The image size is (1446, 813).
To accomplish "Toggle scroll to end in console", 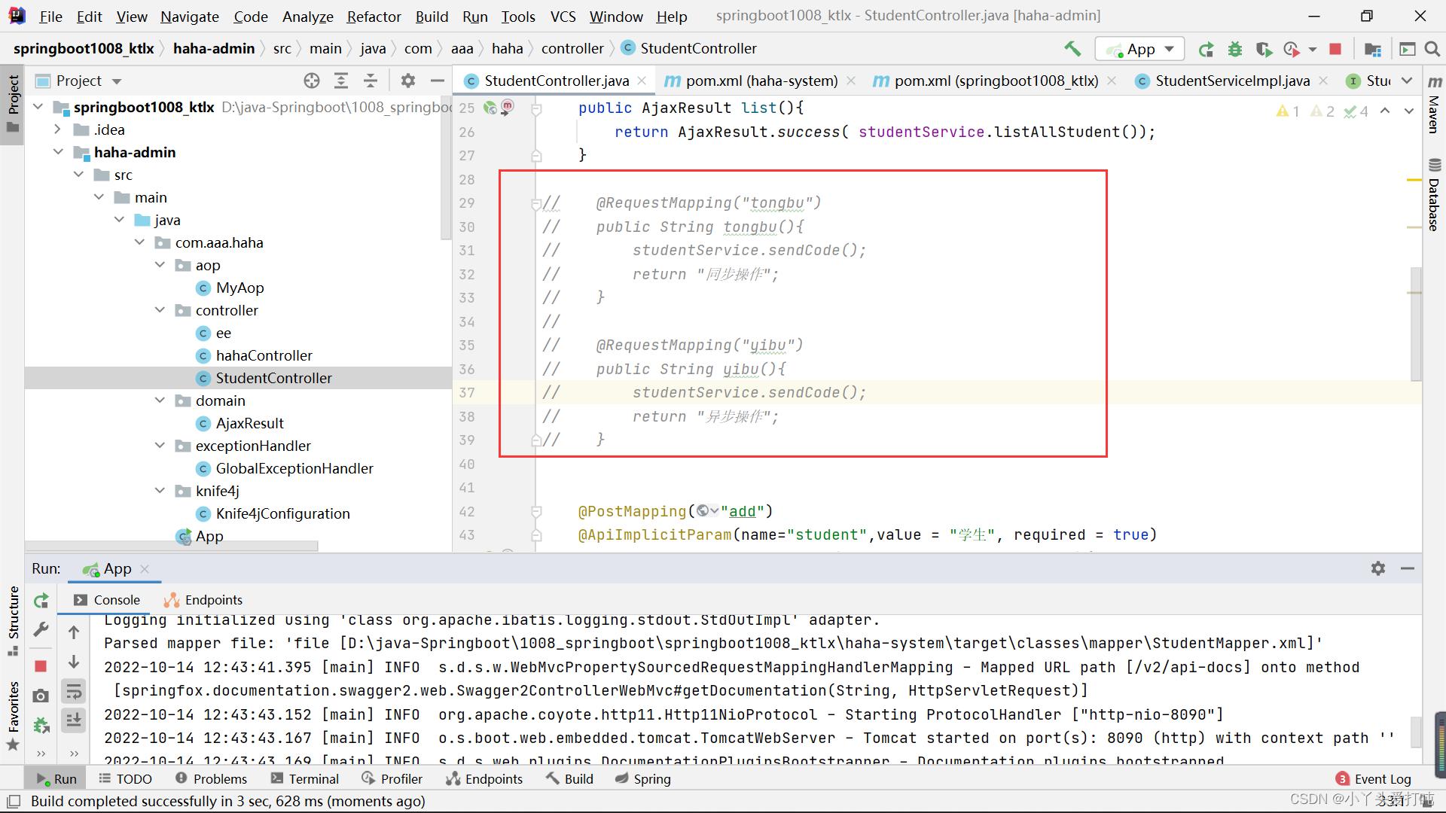I will pos(74,720).
